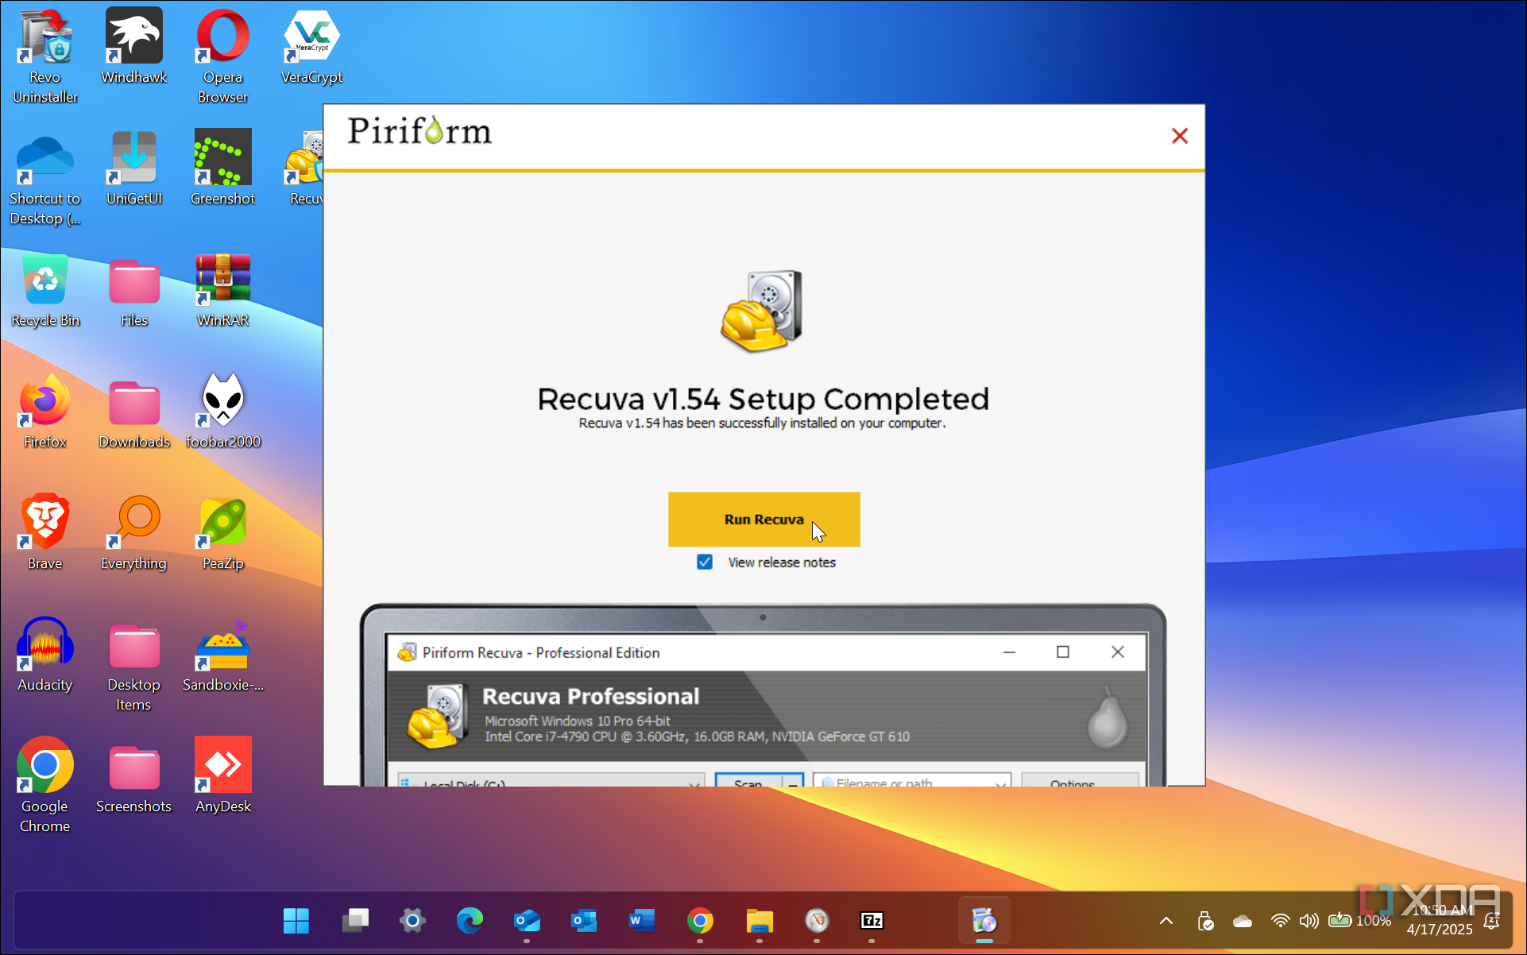Screen dimensions: 1527x955
Task: Select the foobar2000 desktop icon
Action: coord(222,411)
